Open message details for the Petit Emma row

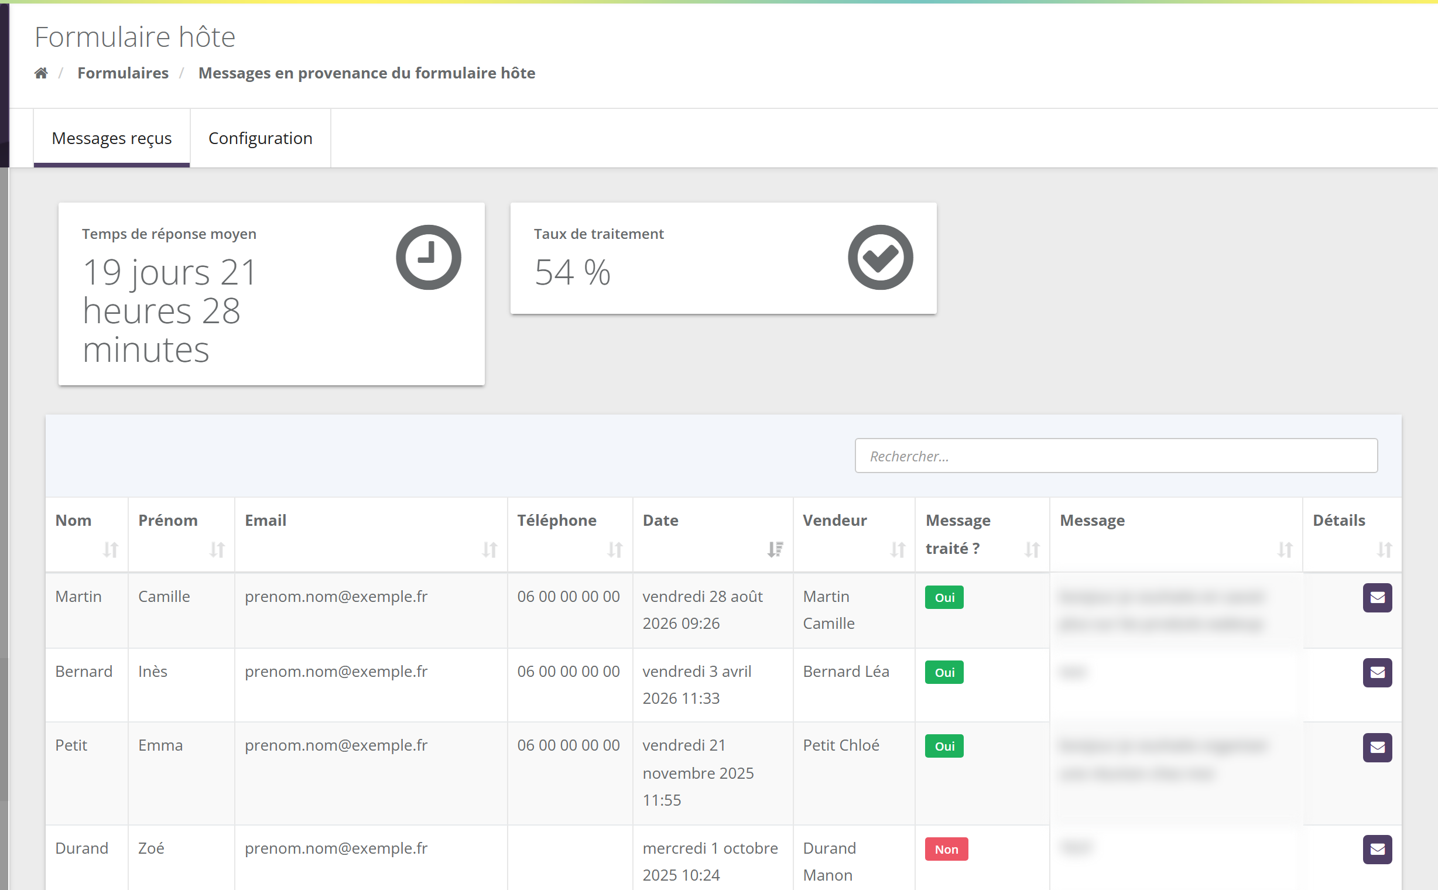tap(1377, 747)
